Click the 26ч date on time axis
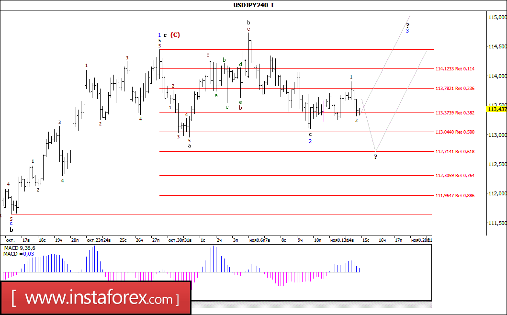 [x=139, y=240]
